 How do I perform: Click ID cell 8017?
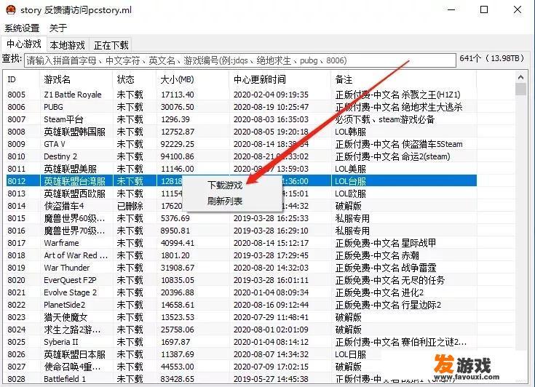tap(16, 243)
